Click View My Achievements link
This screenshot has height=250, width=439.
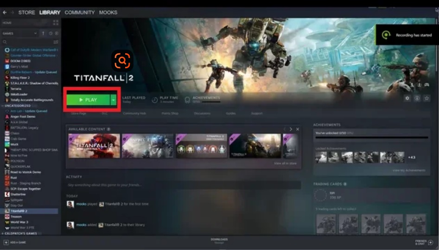408,170
